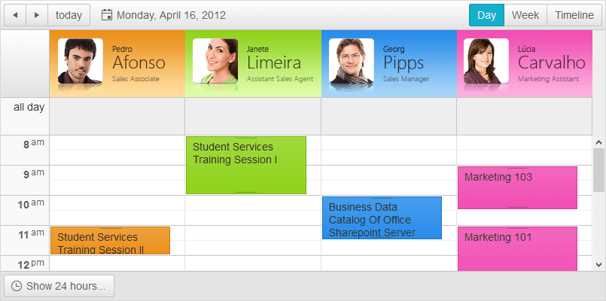Click Georg Pipps' profile photo
This screenshot has height=301, width=606.
pyautogui.click(x=352, y=61)
